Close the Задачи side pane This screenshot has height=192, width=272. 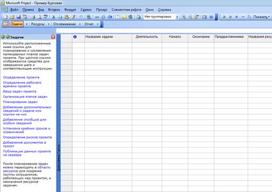click(53, 37)
